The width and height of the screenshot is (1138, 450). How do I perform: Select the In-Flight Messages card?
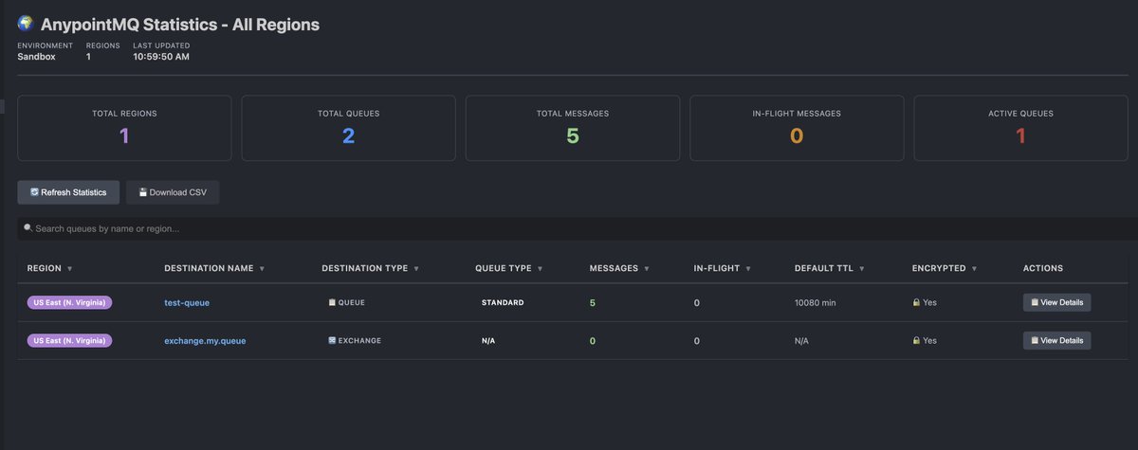coord(797,128)
